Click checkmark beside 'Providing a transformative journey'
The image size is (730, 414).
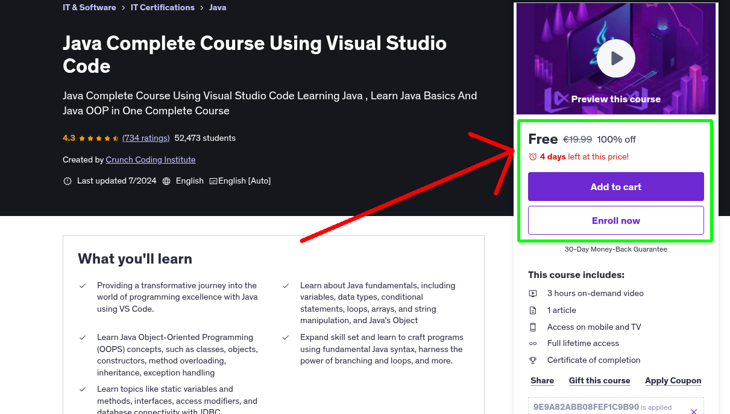pos(83,286)
